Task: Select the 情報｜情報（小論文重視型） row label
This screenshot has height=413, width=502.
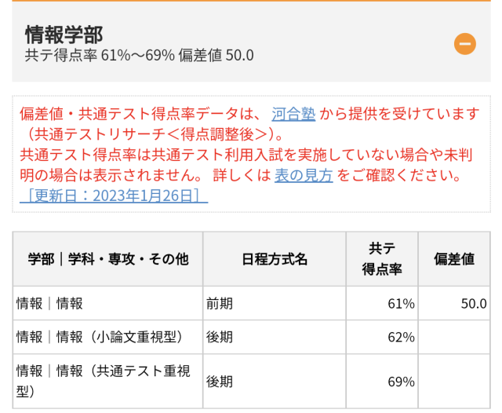Action: click(x=100, y=337)
